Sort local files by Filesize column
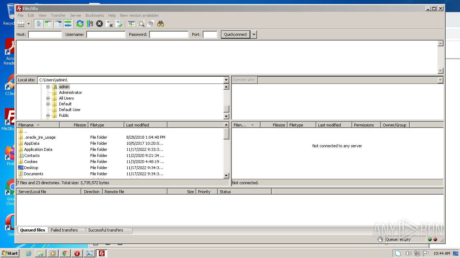The image size is (460, 258). pyautogui.click(x=74, y=125)
